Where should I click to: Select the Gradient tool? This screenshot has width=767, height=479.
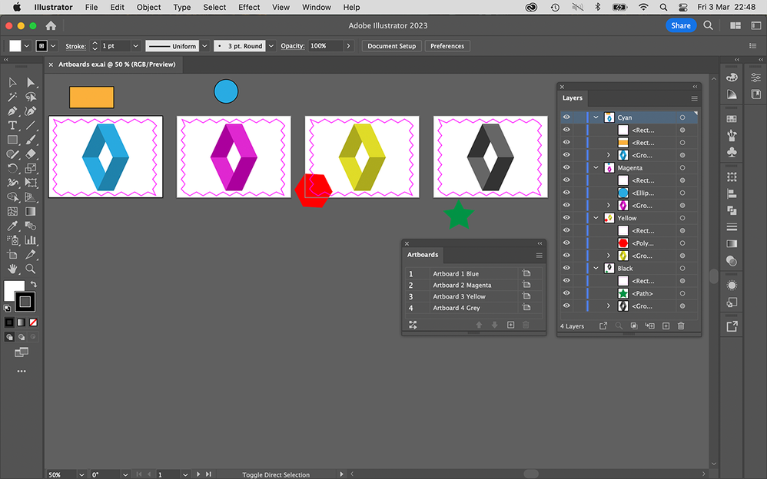[31, 212]
